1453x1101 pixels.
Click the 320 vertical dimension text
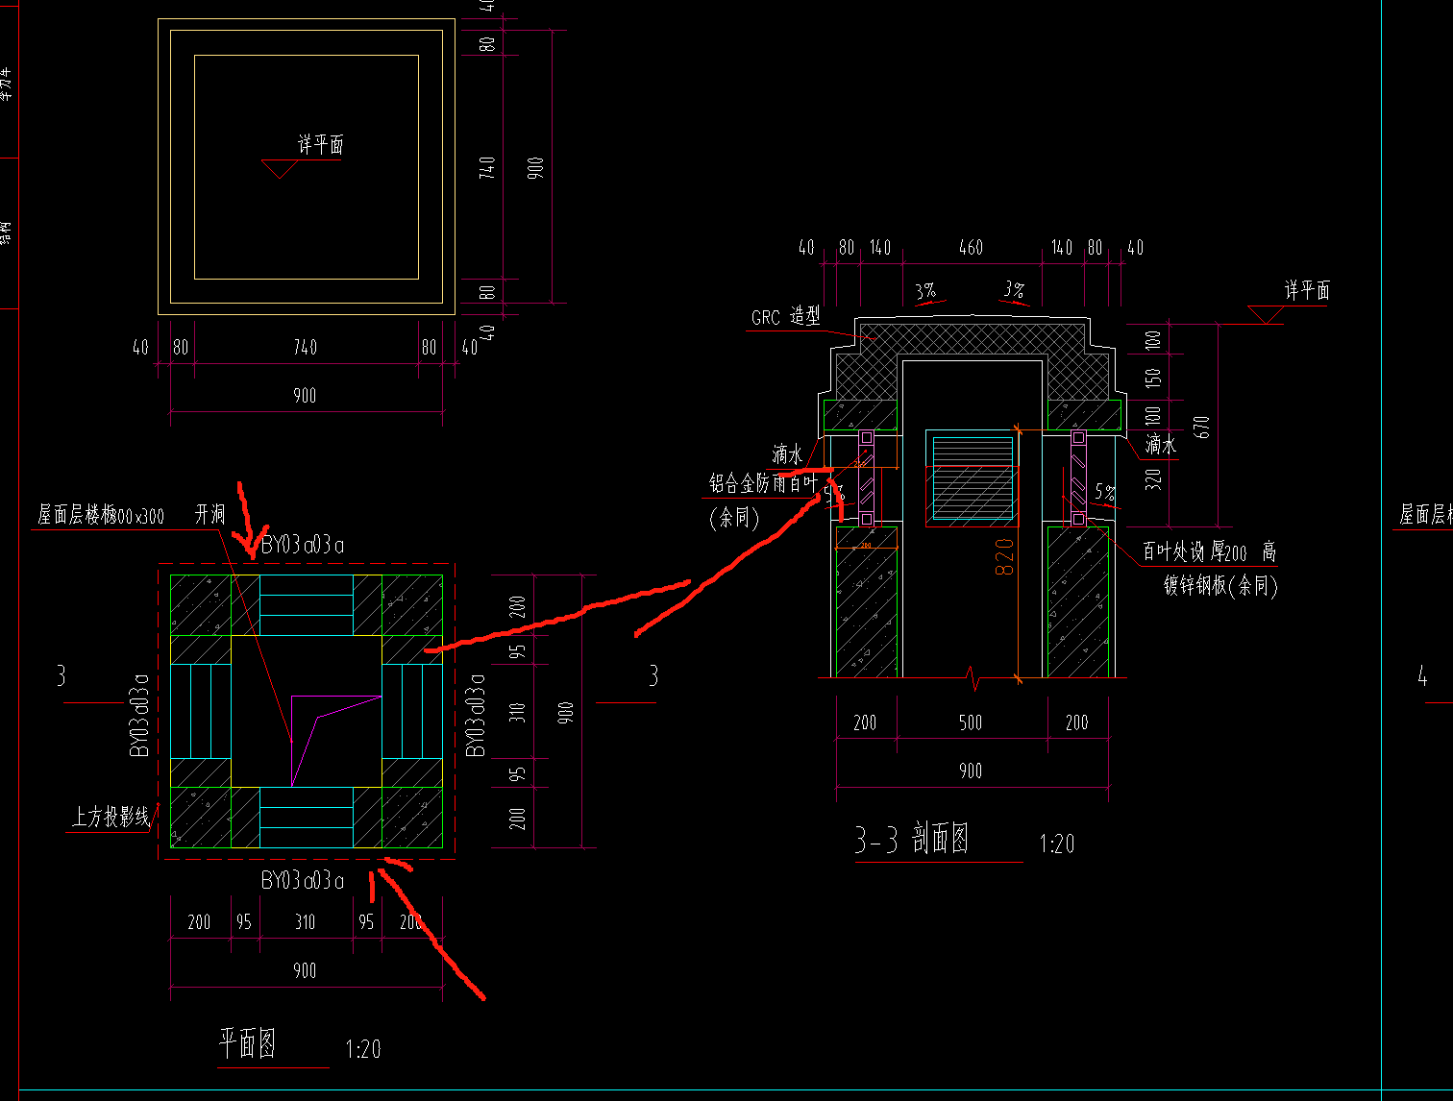tap(1154, 477)
